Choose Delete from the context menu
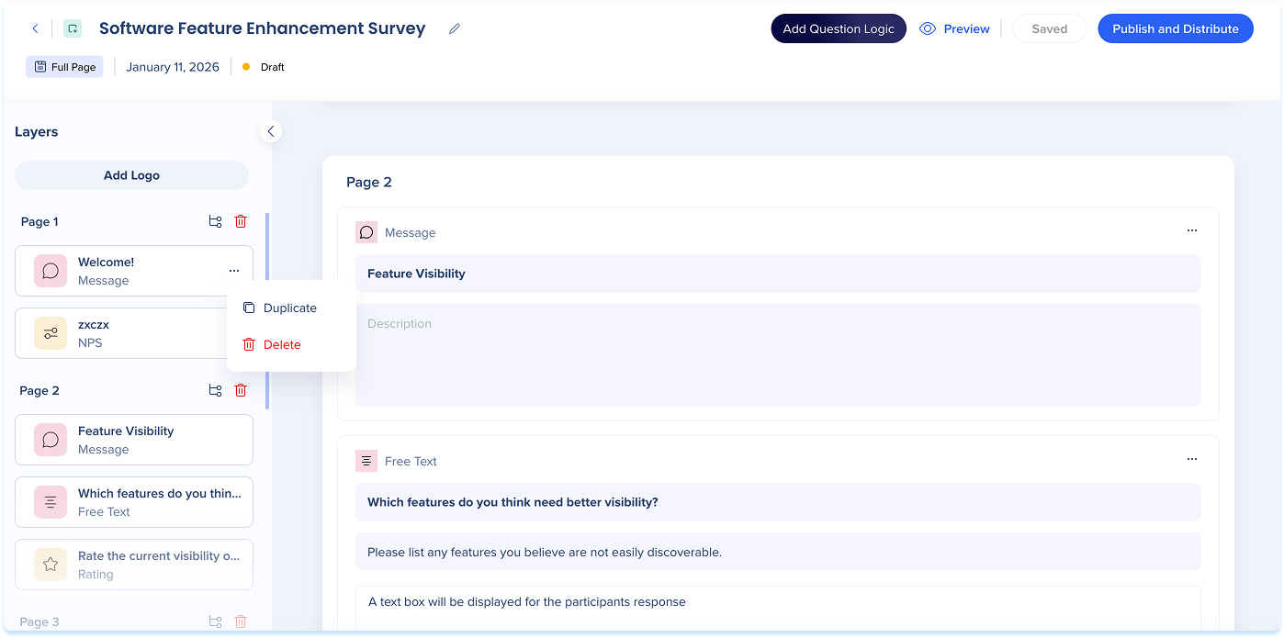The image size is (1284, 638). [x=281, y=345]
